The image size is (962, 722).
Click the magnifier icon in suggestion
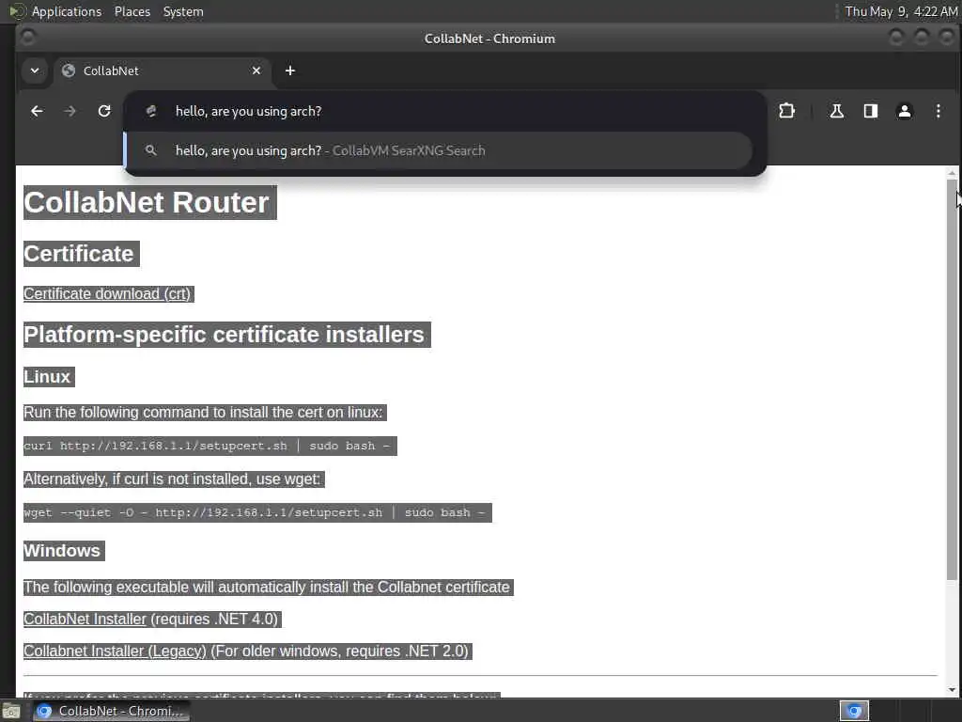pos(151,150)
